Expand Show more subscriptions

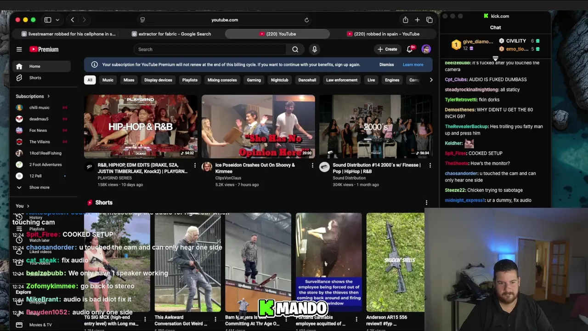point(42,188)
